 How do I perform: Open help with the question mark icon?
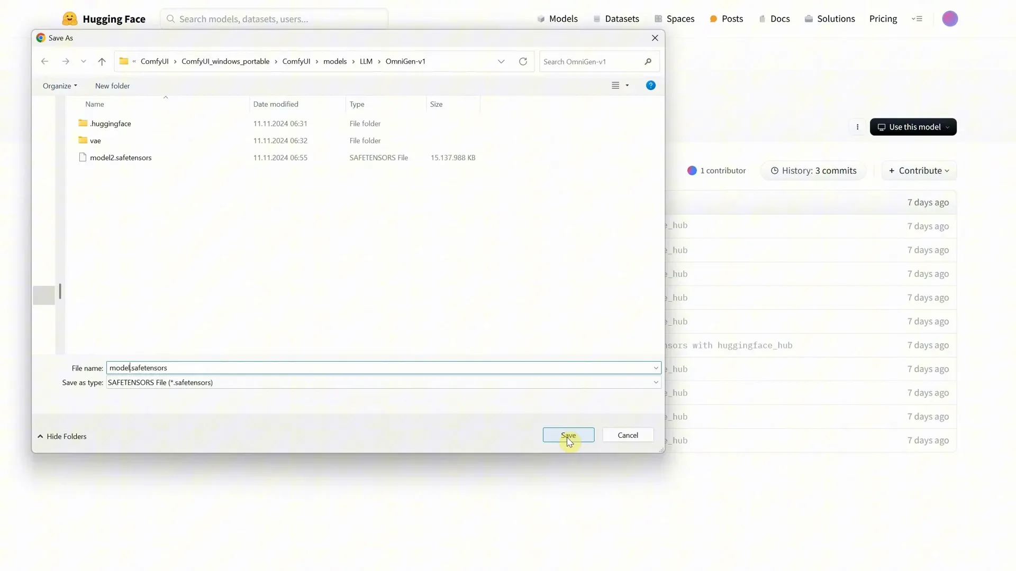(650, 85)
